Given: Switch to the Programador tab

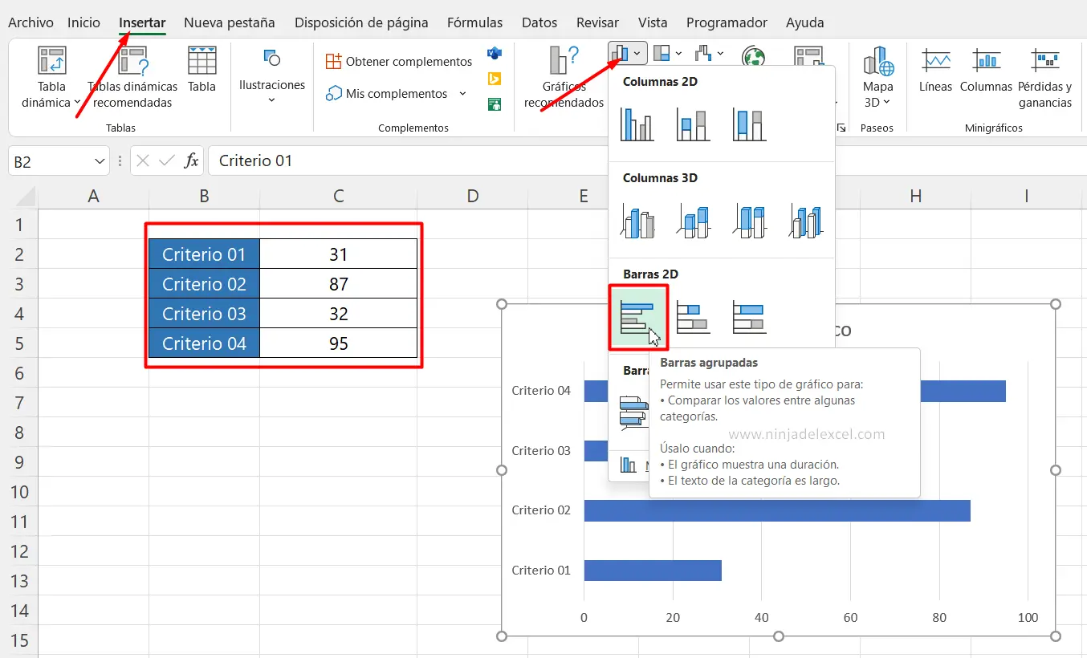Looking at the screenshot, I should 727,22.
